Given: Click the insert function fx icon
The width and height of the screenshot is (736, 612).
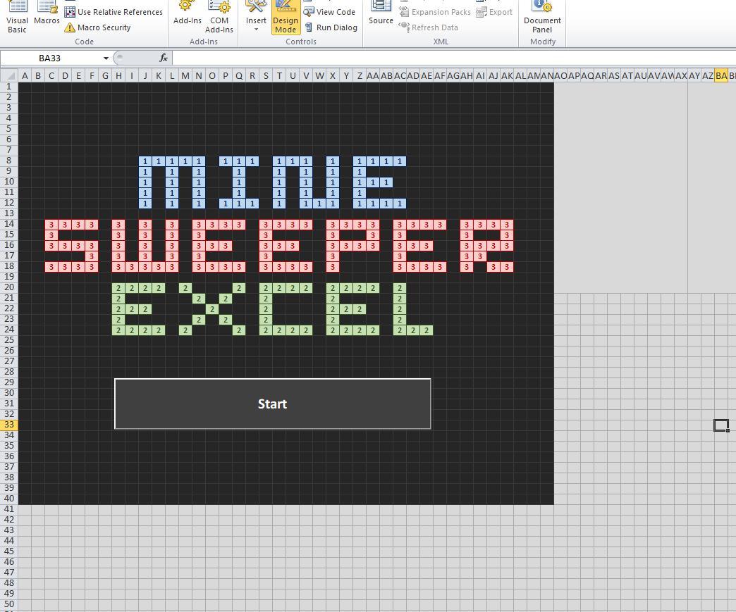Looking at the screenshot, I should coord(164,58).
